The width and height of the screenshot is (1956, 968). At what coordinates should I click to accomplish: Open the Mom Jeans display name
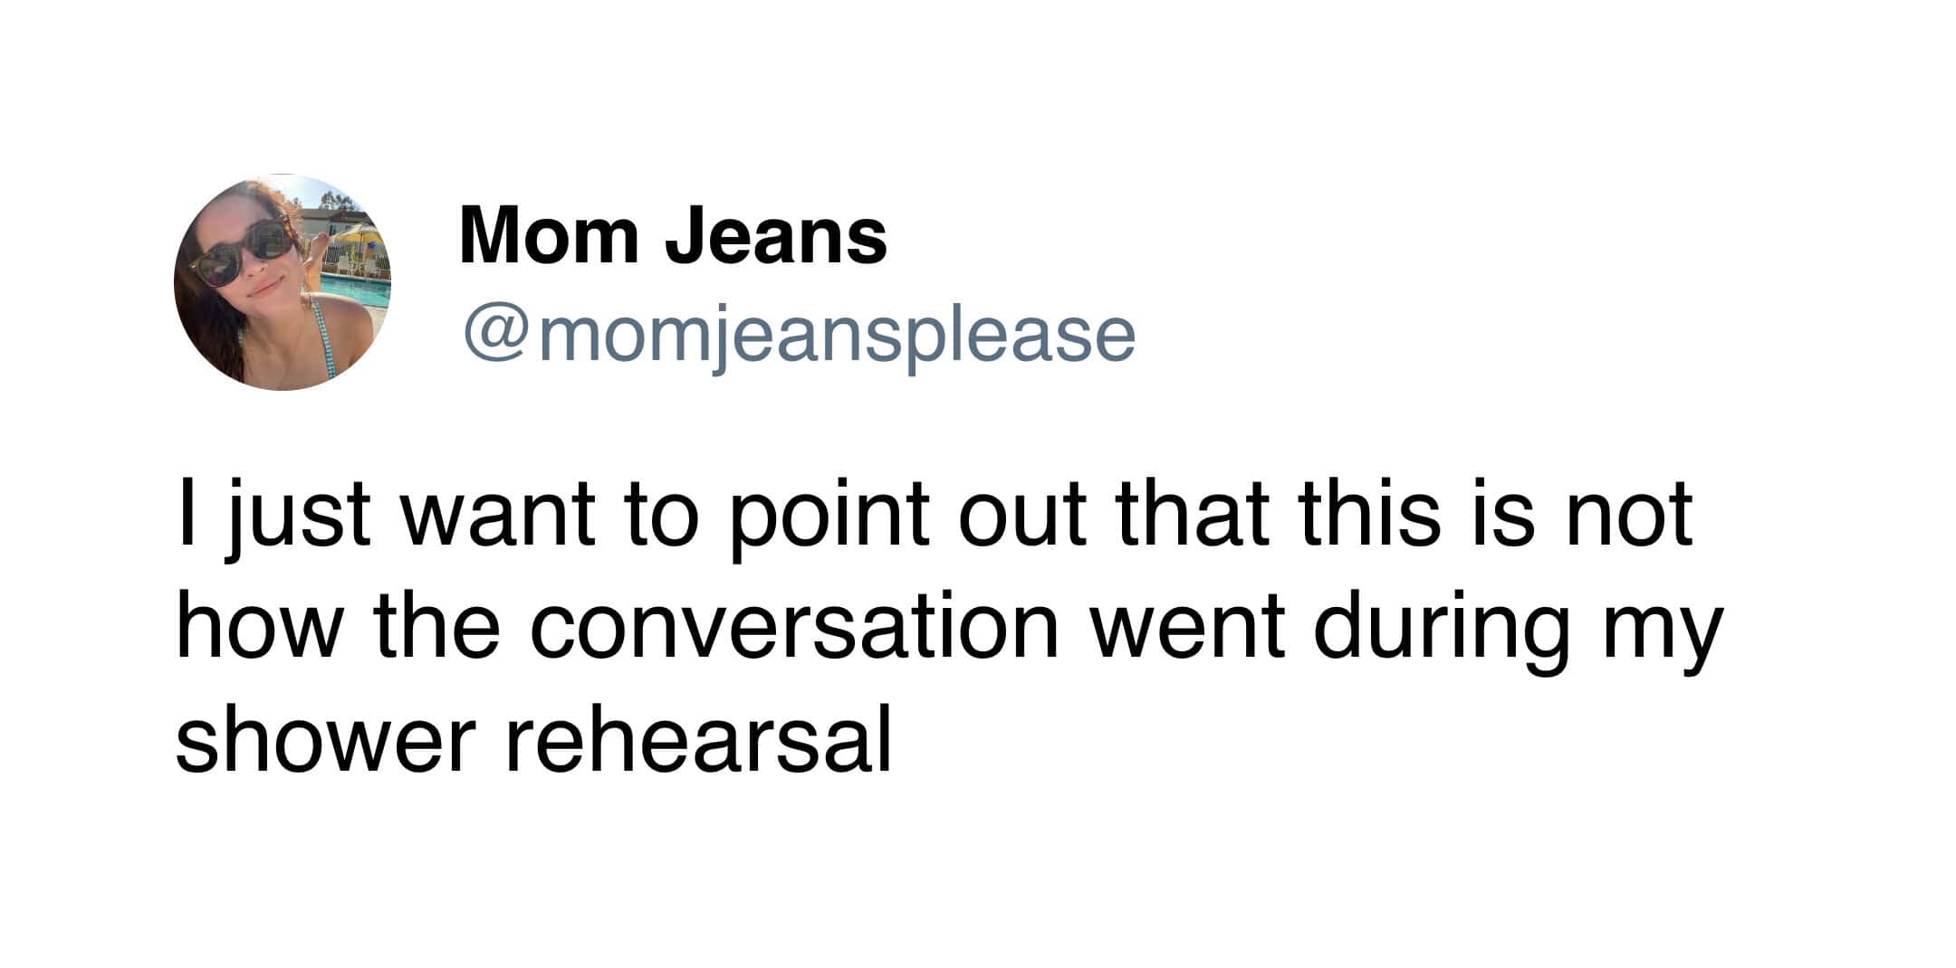point(673,236)
